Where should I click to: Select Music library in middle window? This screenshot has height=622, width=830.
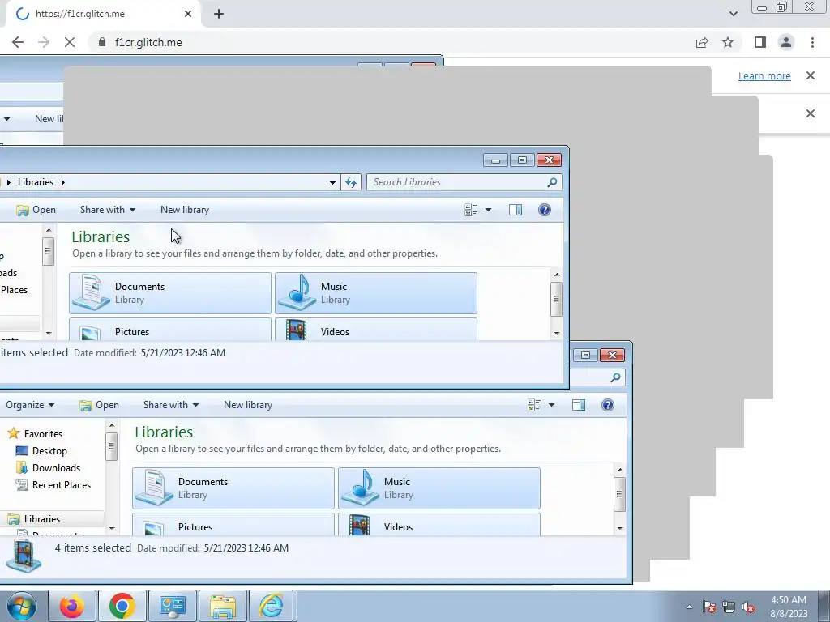pos(376,293)
